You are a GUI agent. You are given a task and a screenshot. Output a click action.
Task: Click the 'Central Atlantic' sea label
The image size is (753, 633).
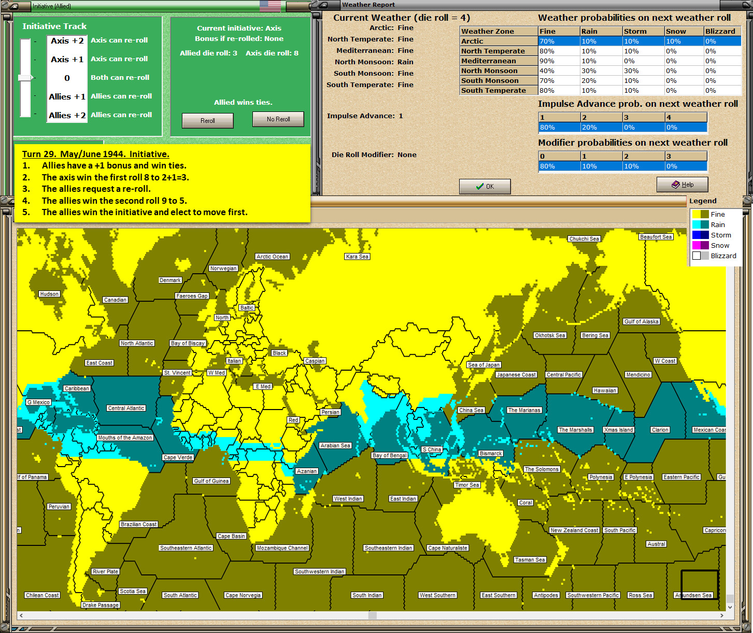126,409
